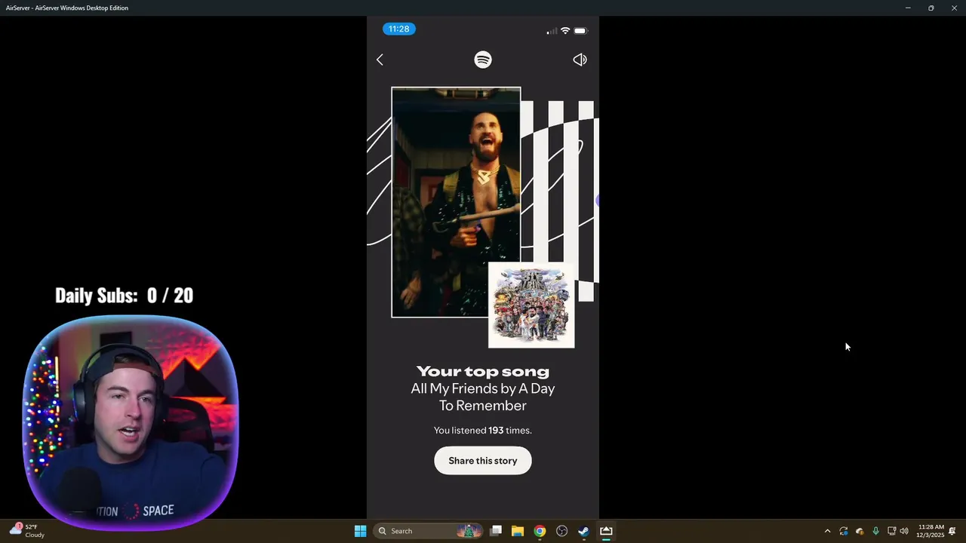Click the 11:28 phone time pill
The width and height of the screenshot is (966, 543).
(x=398, y=29)
